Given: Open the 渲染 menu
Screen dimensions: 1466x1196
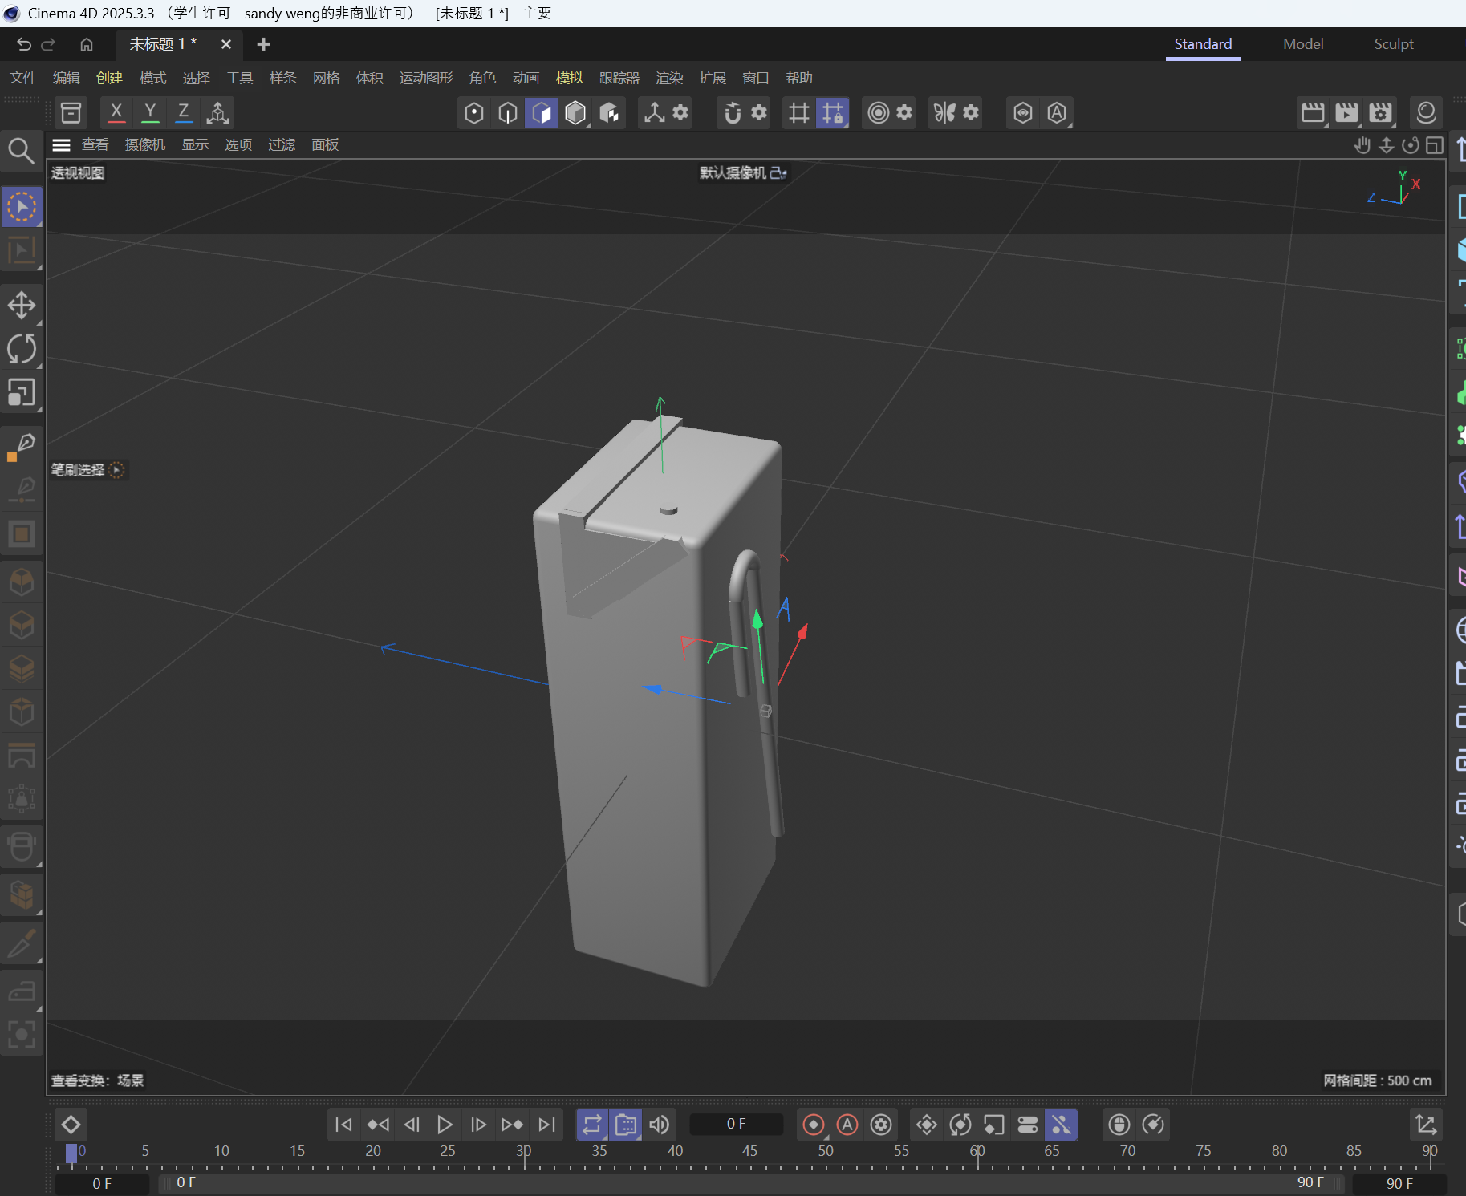Looking at the screenshot, I should pos(669,78).
